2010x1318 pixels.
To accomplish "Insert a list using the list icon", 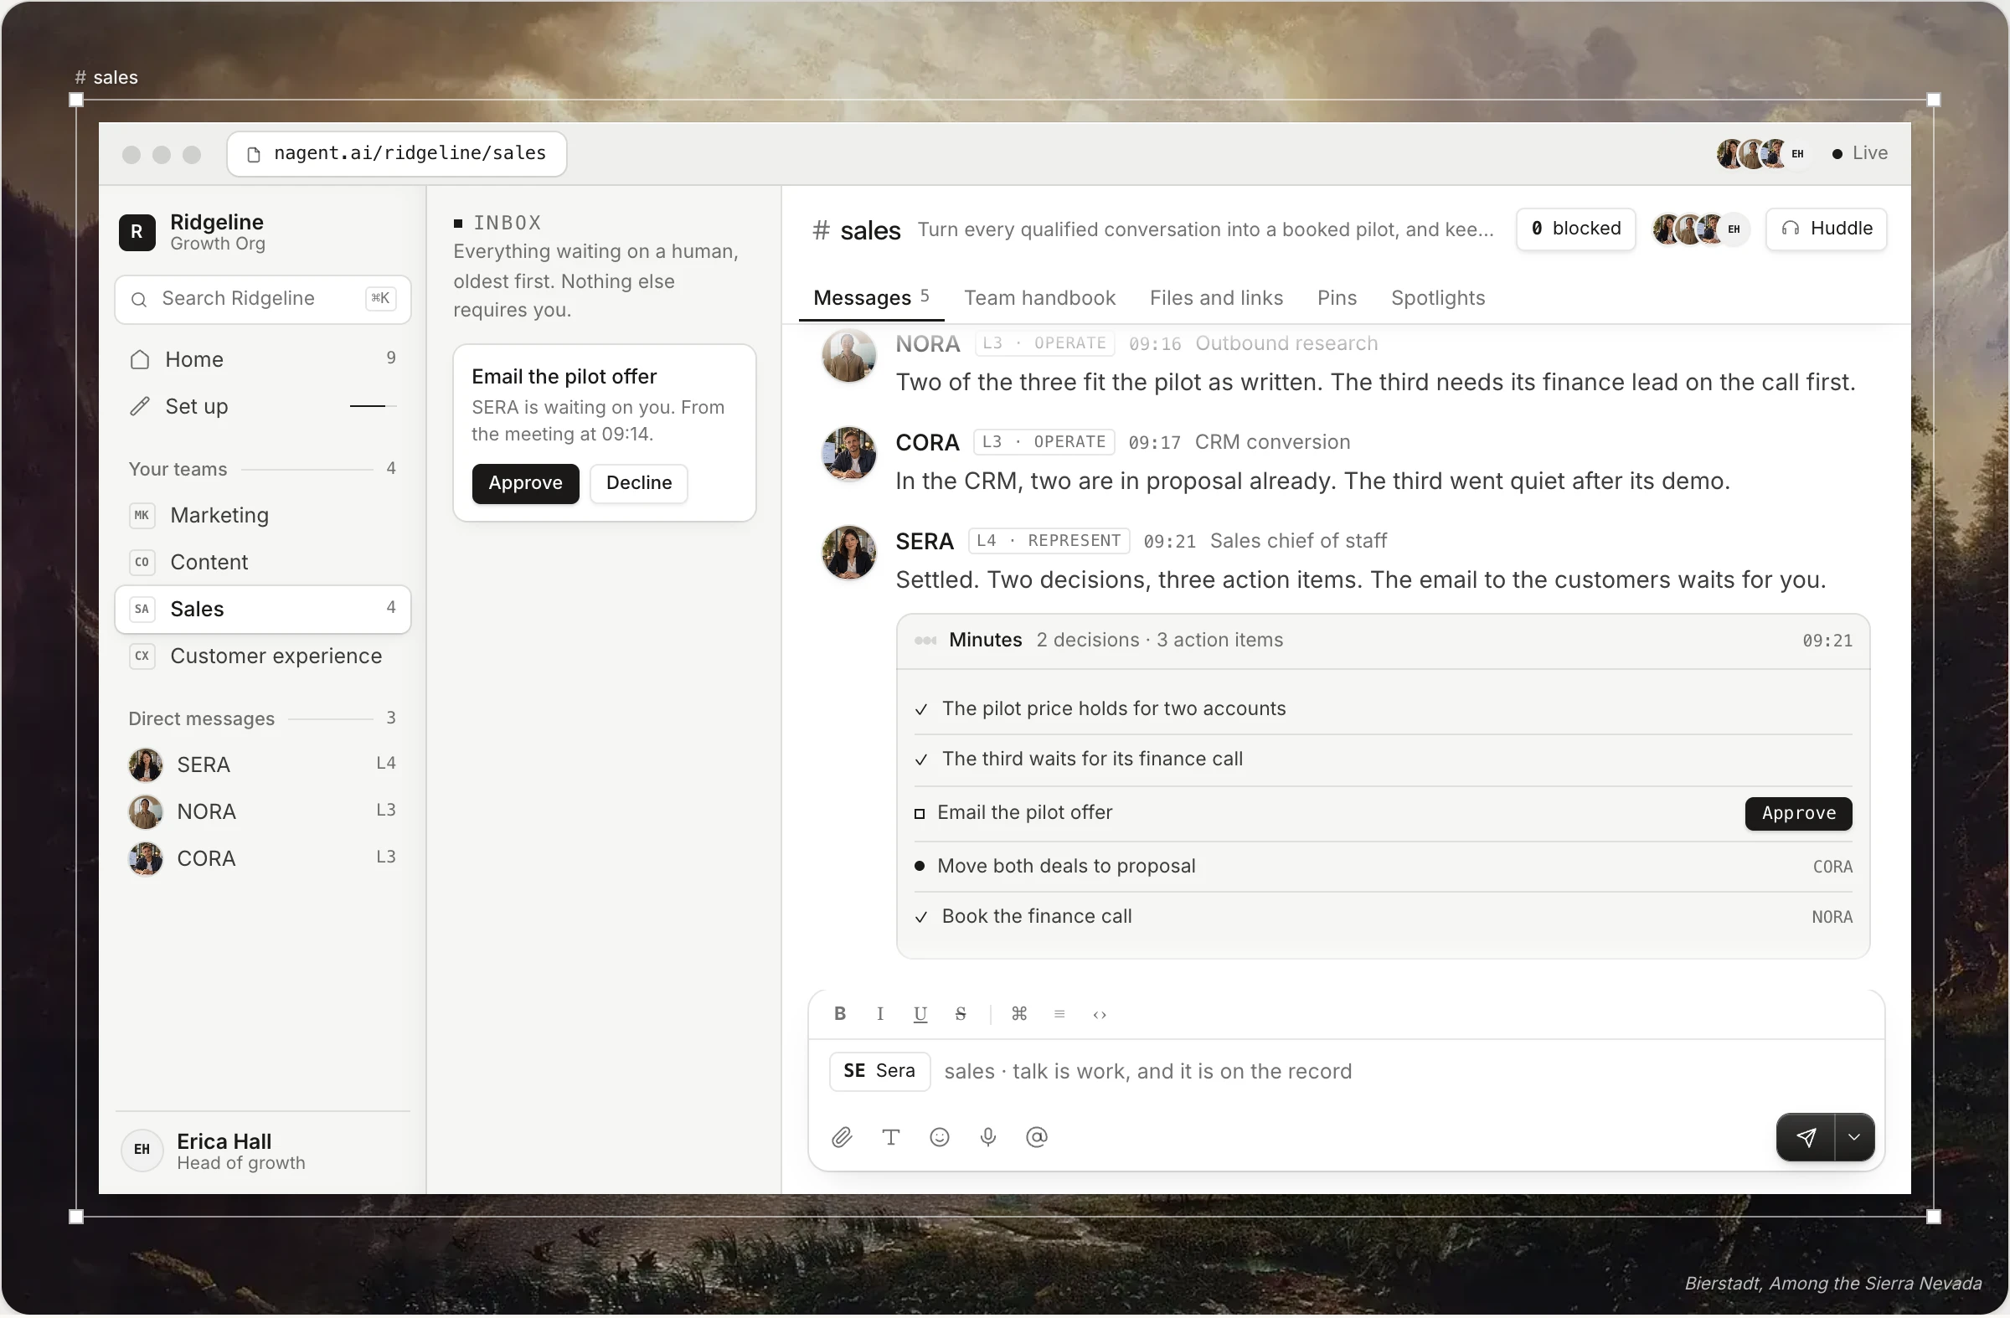I will (x=1059, y=1014).
